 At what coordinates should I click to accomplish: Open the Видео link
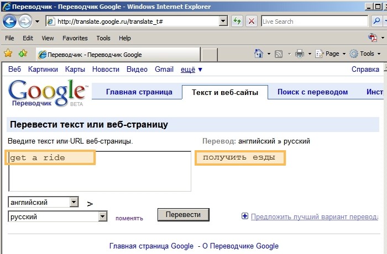[x=137, y=69]
